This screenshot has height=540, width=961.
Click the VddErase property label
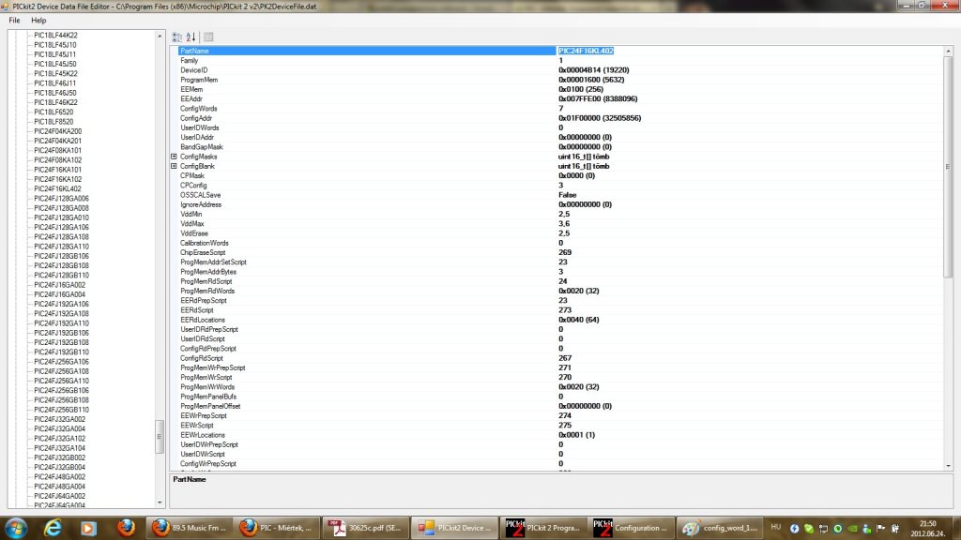click(x=193, y=233)
